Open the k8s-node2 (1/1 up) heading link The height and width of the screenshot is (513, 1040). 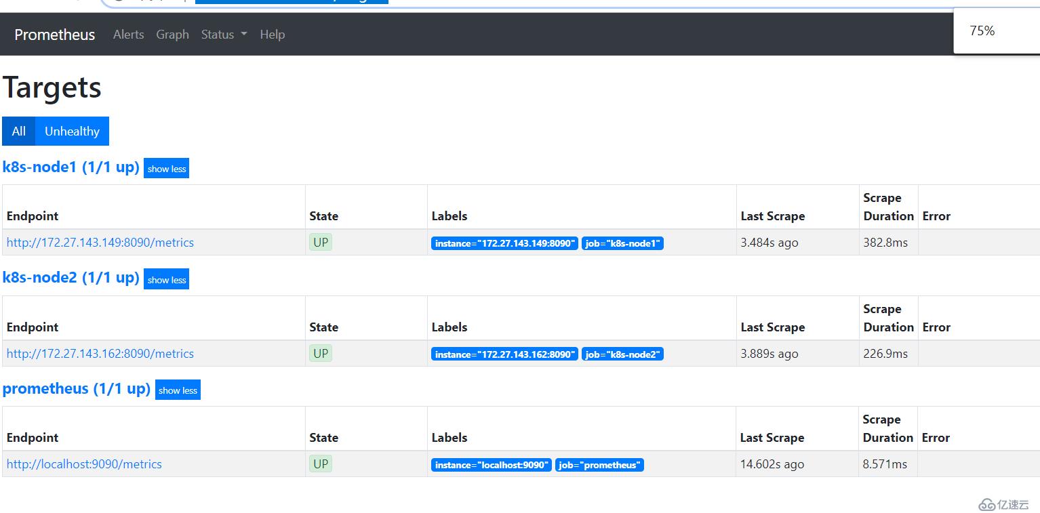pyautogui.click(x=71, y=277)
